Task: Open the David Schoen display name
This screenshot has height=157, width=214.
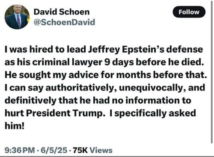Action: click(x=62, y=12)
